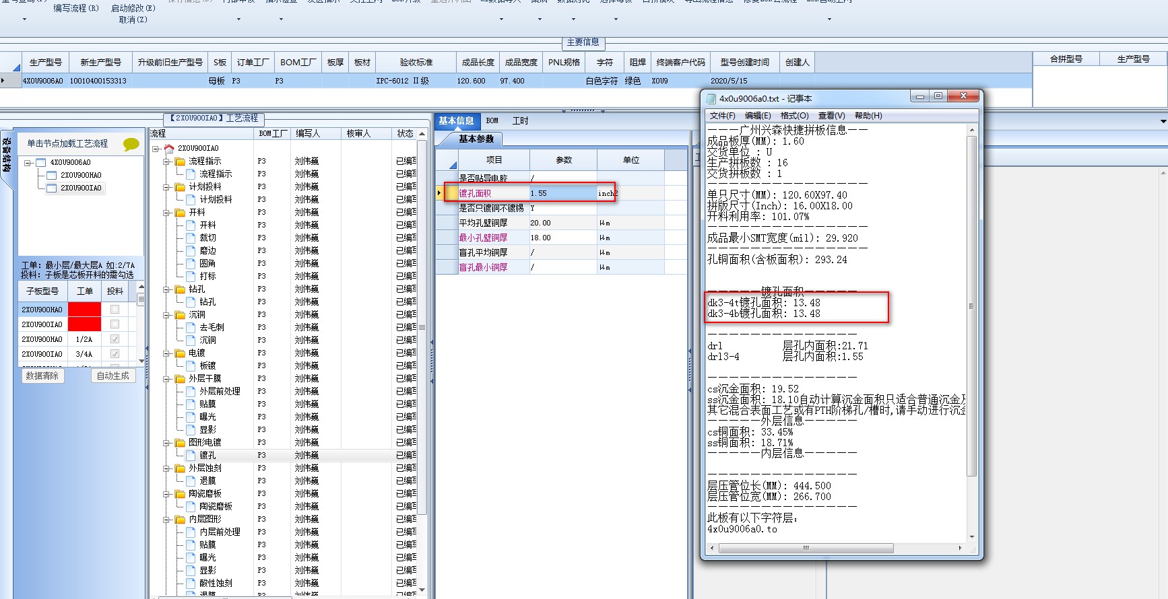This screenshot has width=1168, height=599.
Task: Collapse the 电镀 folder node
Action: [166, 353]
